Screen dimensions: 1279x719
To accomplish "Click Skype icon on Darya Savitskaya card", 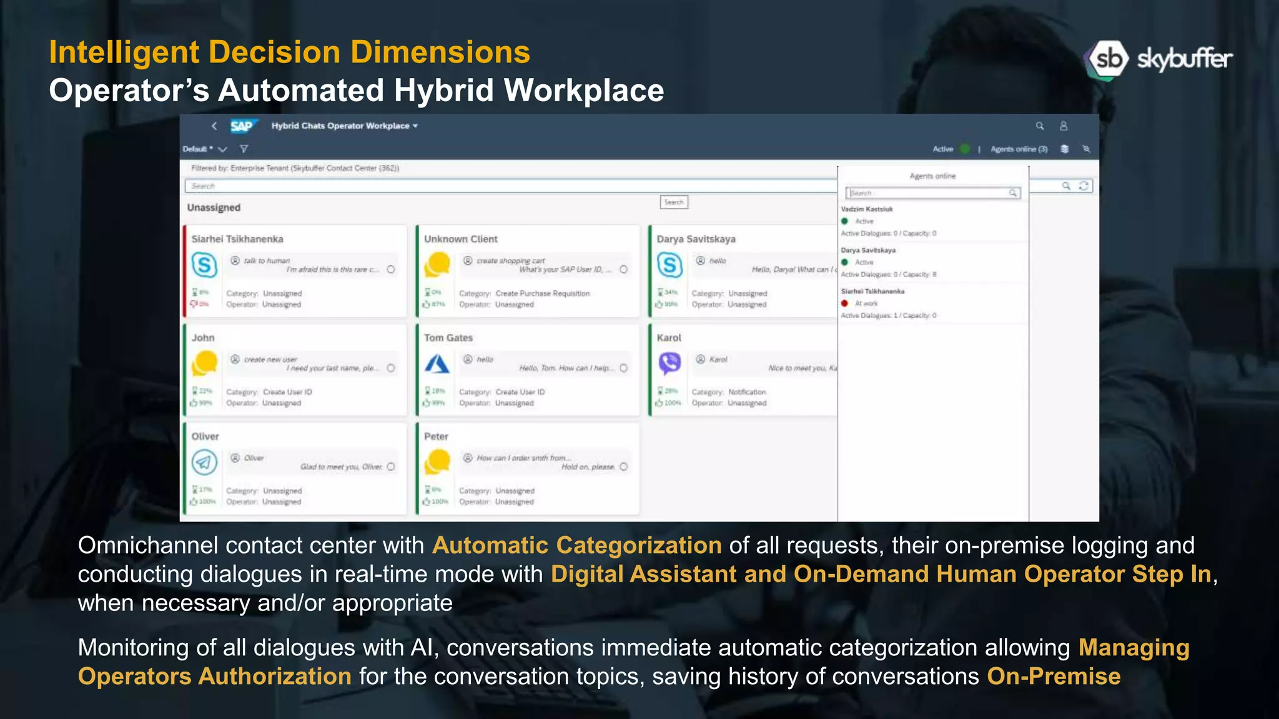I will pyautogui.click(x=669, y=265).
